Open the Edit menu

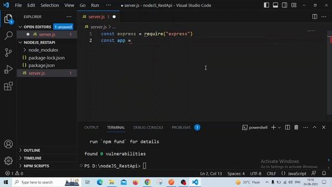pos(31,5)
